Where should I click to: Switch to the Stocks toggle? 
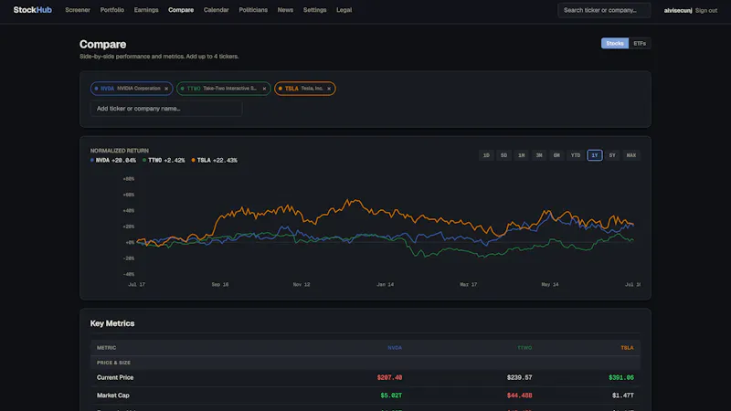pyautogui.click(x=614, y=43)
